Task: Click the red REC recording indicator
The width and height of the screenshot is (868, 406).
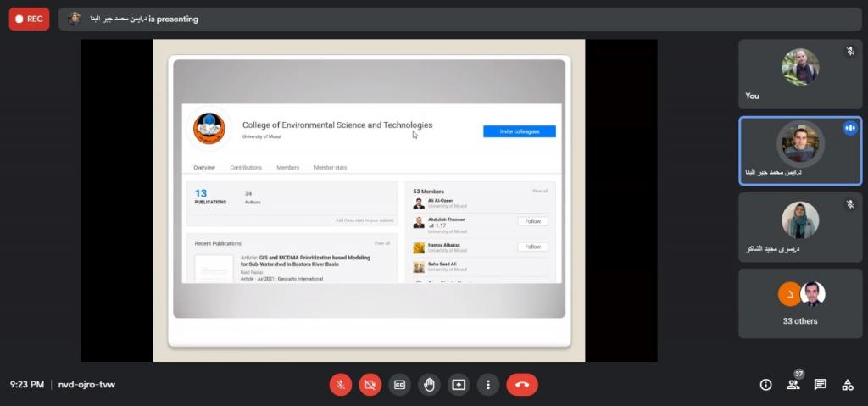Action: click(x=29, y=19)
